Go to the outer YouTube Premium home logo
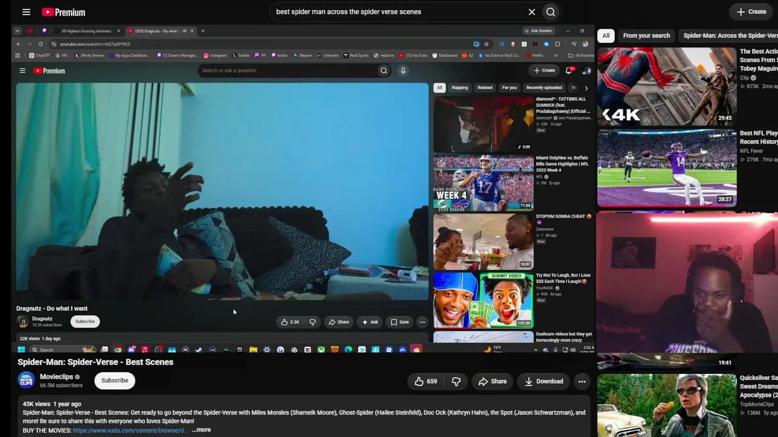 [63, 12]
